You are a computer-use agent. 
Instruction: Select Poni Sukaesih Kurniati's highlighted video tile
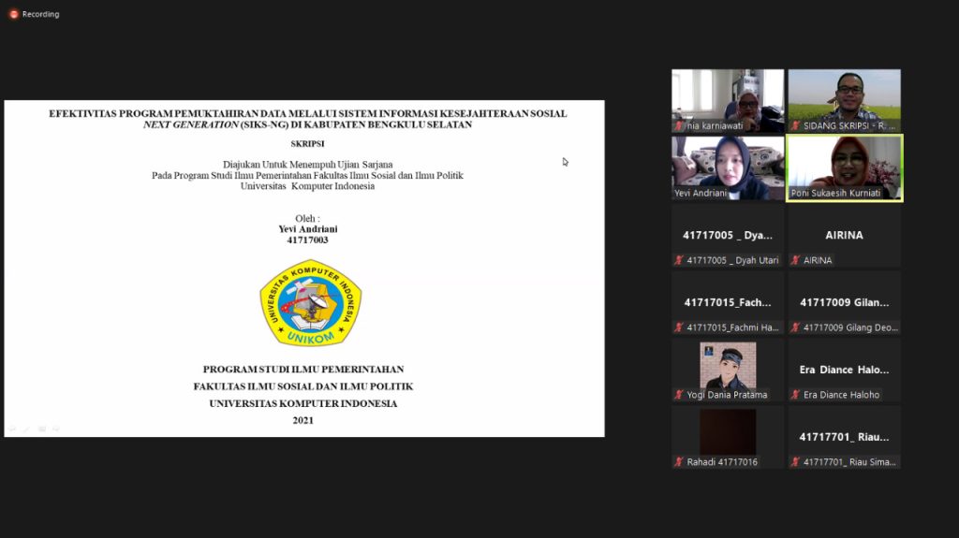tap(844, 168)
